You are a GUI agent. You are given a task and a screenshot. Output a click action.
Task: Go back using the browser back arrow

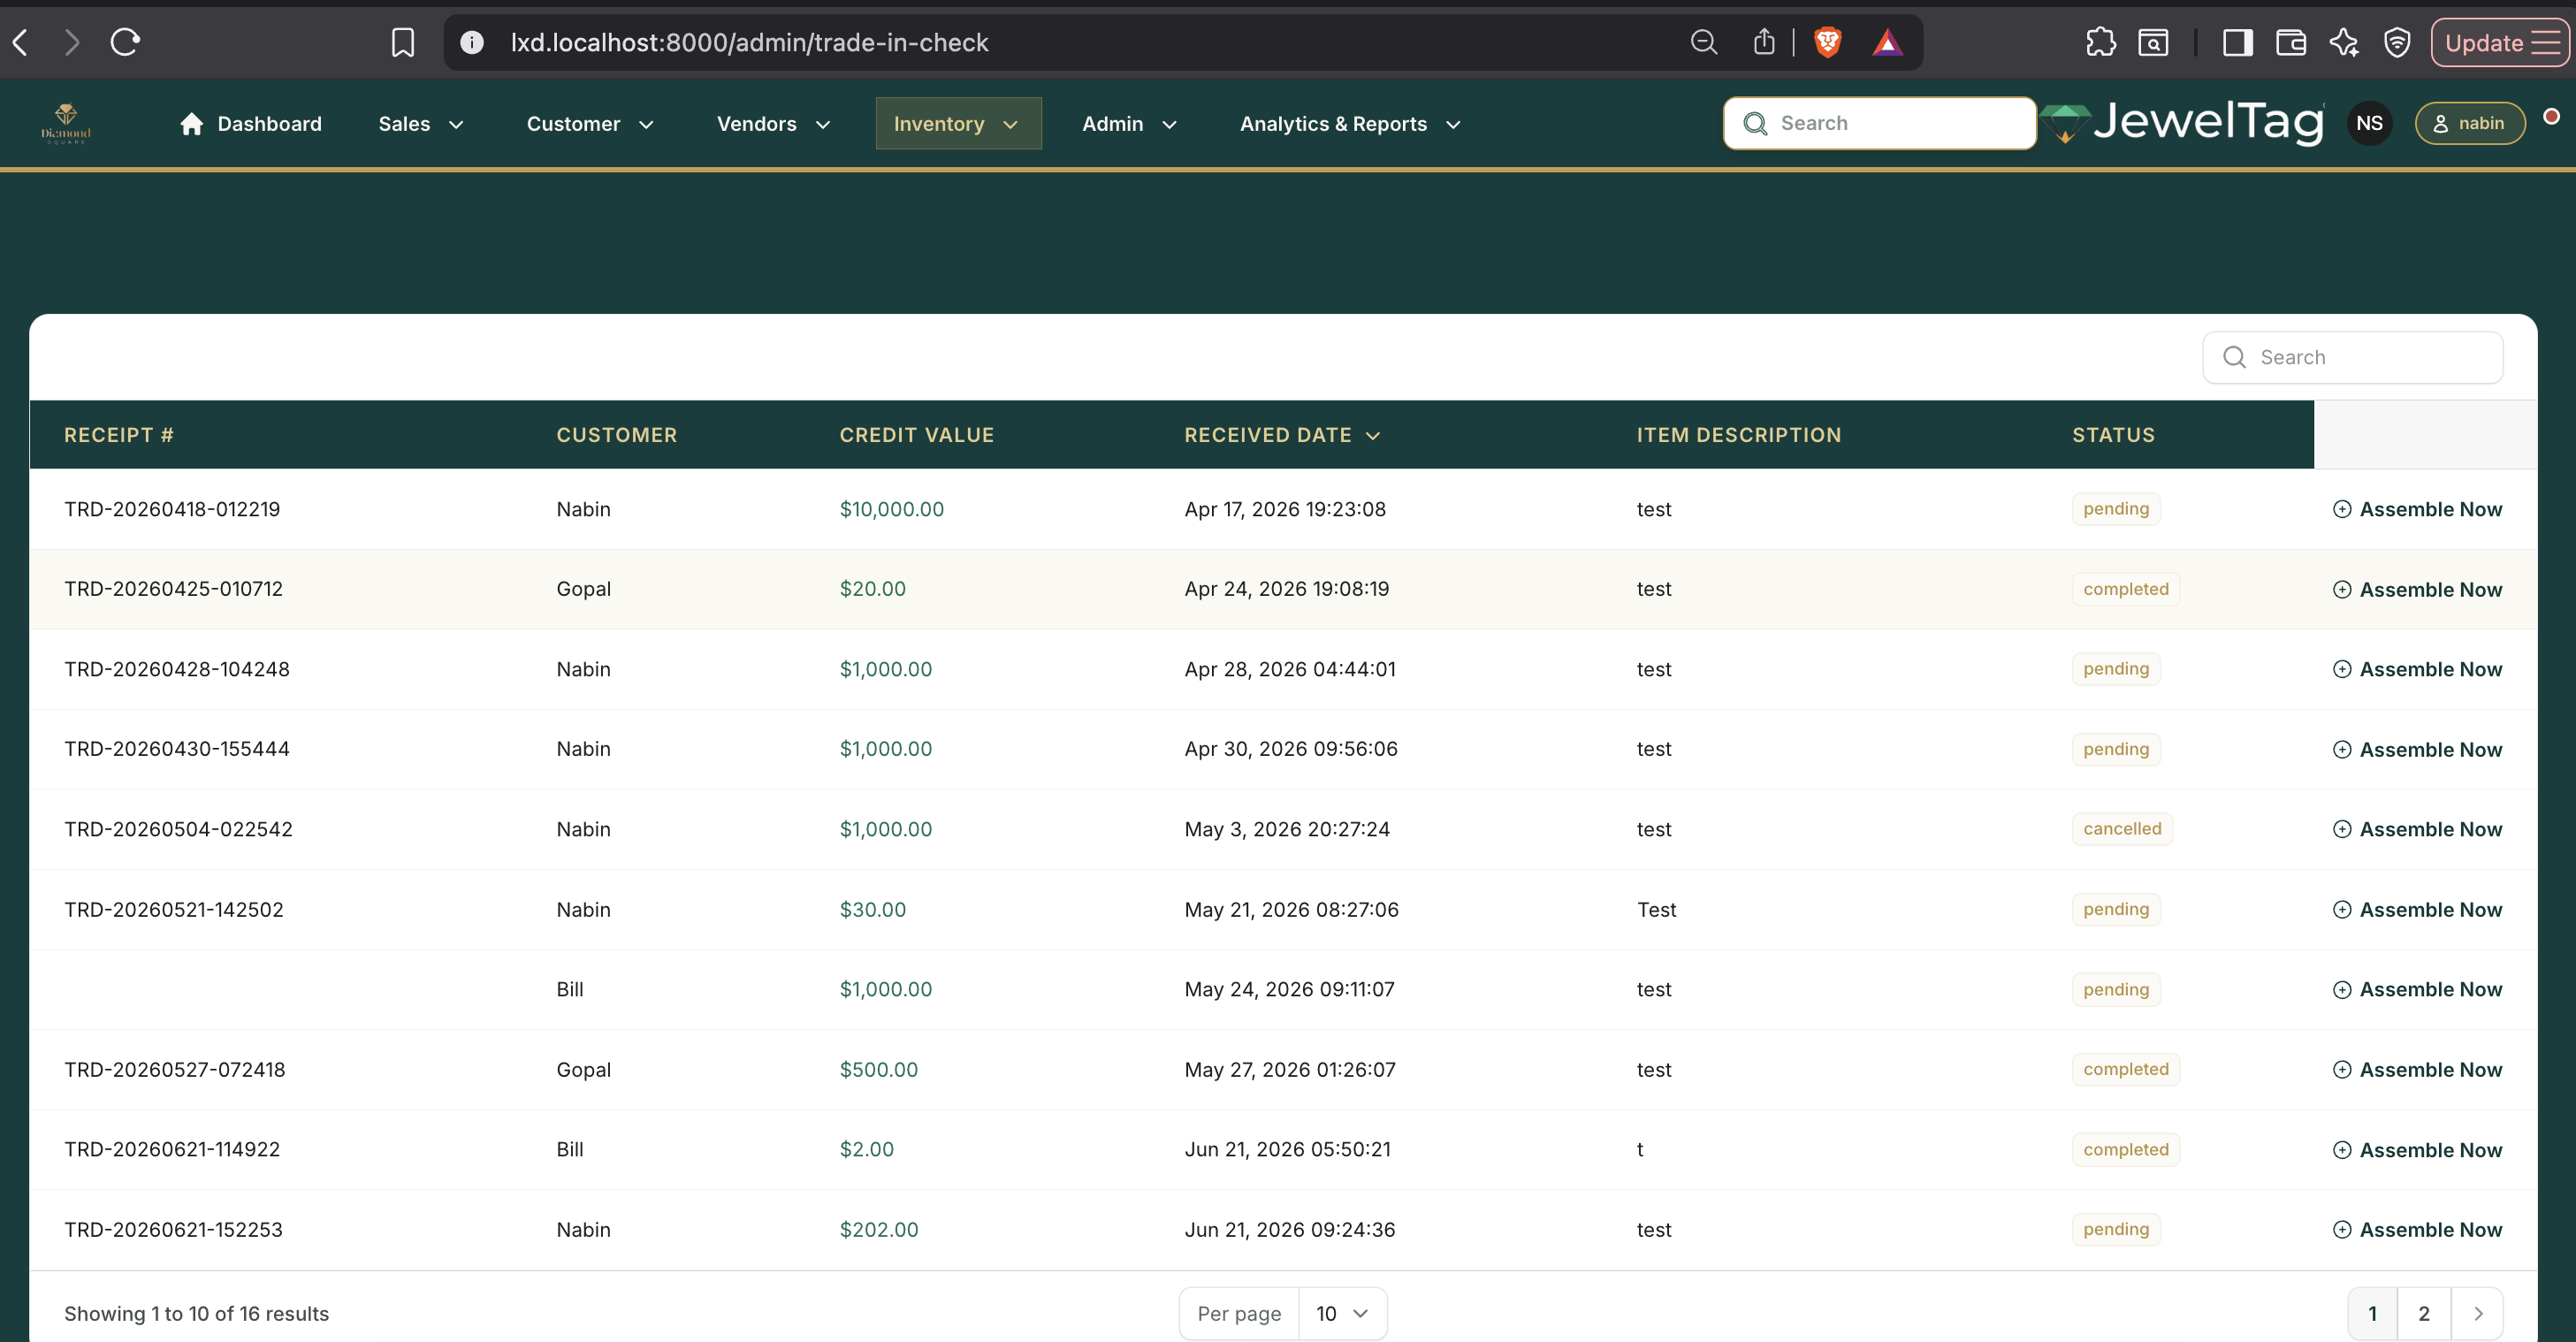(x=20, y=42)
